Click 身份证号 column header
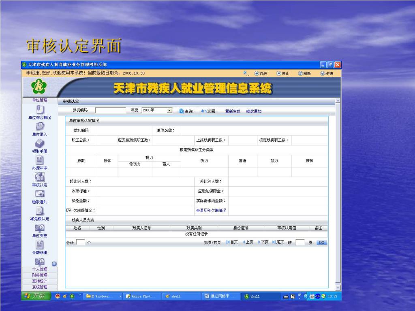Viewport: 415px width, 311px height. 241,228
